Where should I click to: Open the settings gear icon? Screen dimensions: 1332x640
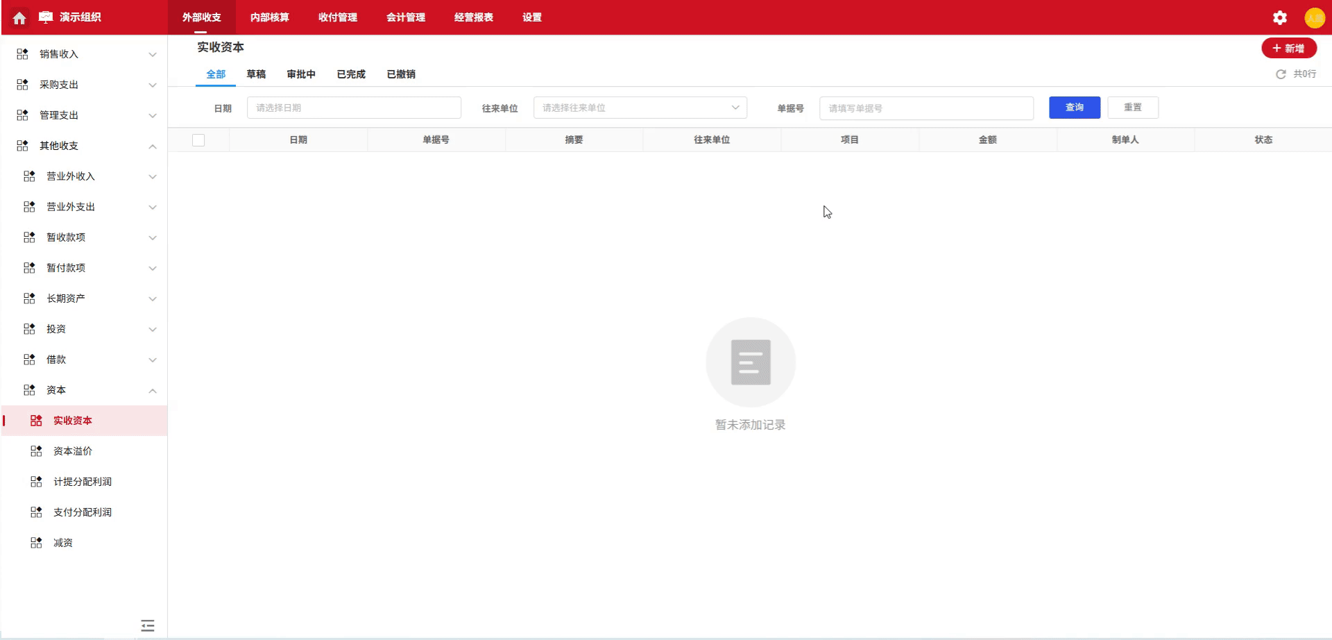(1279, 17)
